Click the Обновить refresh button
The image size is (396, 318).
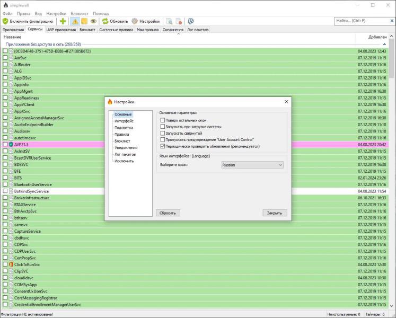point(115,22)
